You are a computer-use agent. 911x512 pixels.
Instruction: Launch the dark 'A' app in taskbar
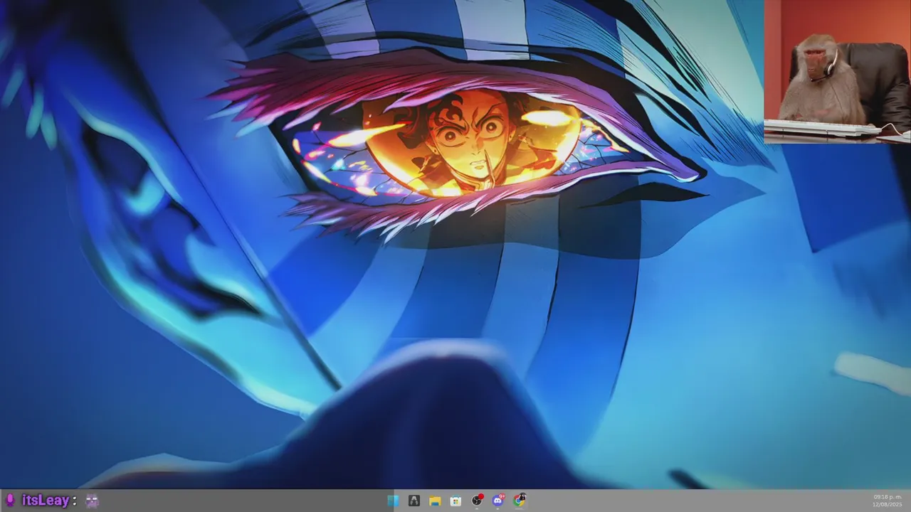(414, 501)
